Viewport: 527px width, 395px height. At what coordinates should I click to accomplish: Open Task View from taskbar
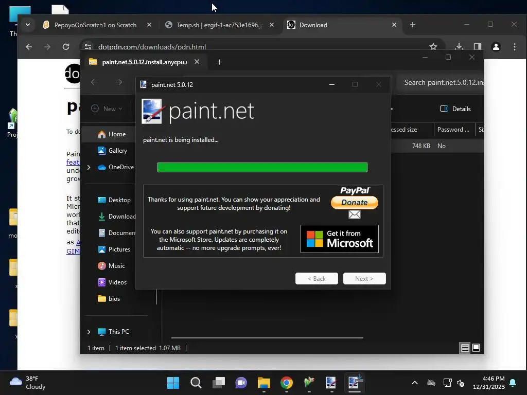pyautogui.click(x=218, y=383)
